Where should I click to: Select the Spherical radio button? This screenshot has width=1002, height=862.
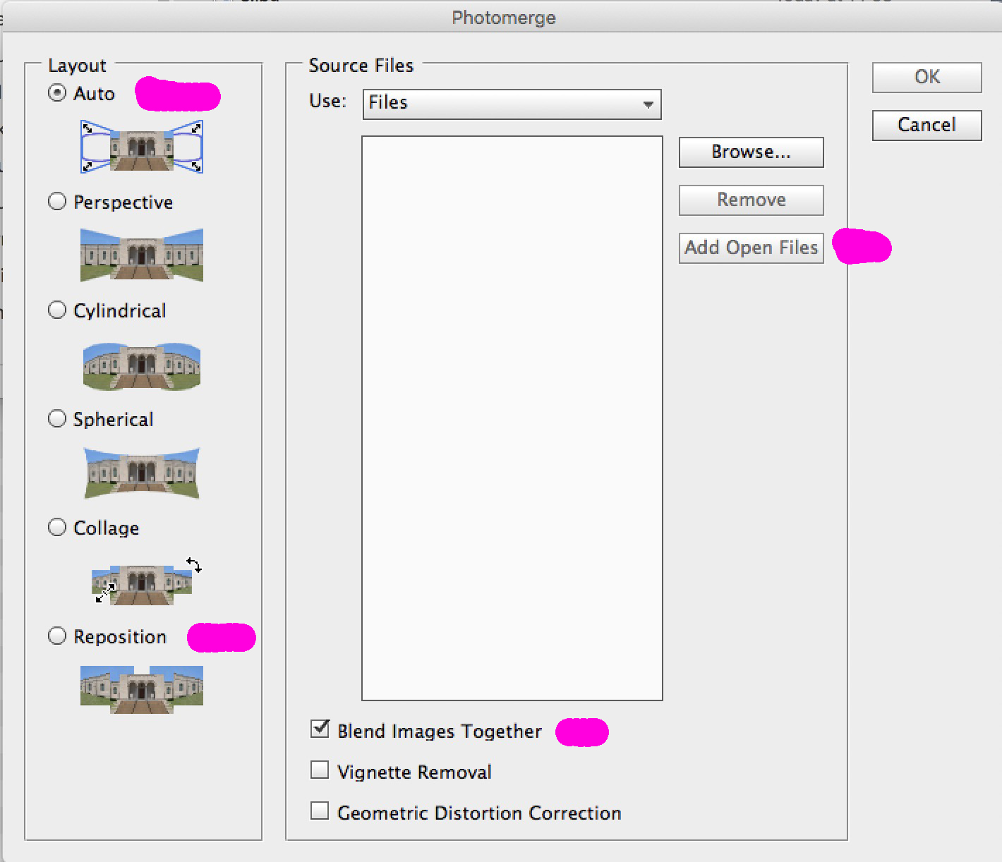coord(57,419)
